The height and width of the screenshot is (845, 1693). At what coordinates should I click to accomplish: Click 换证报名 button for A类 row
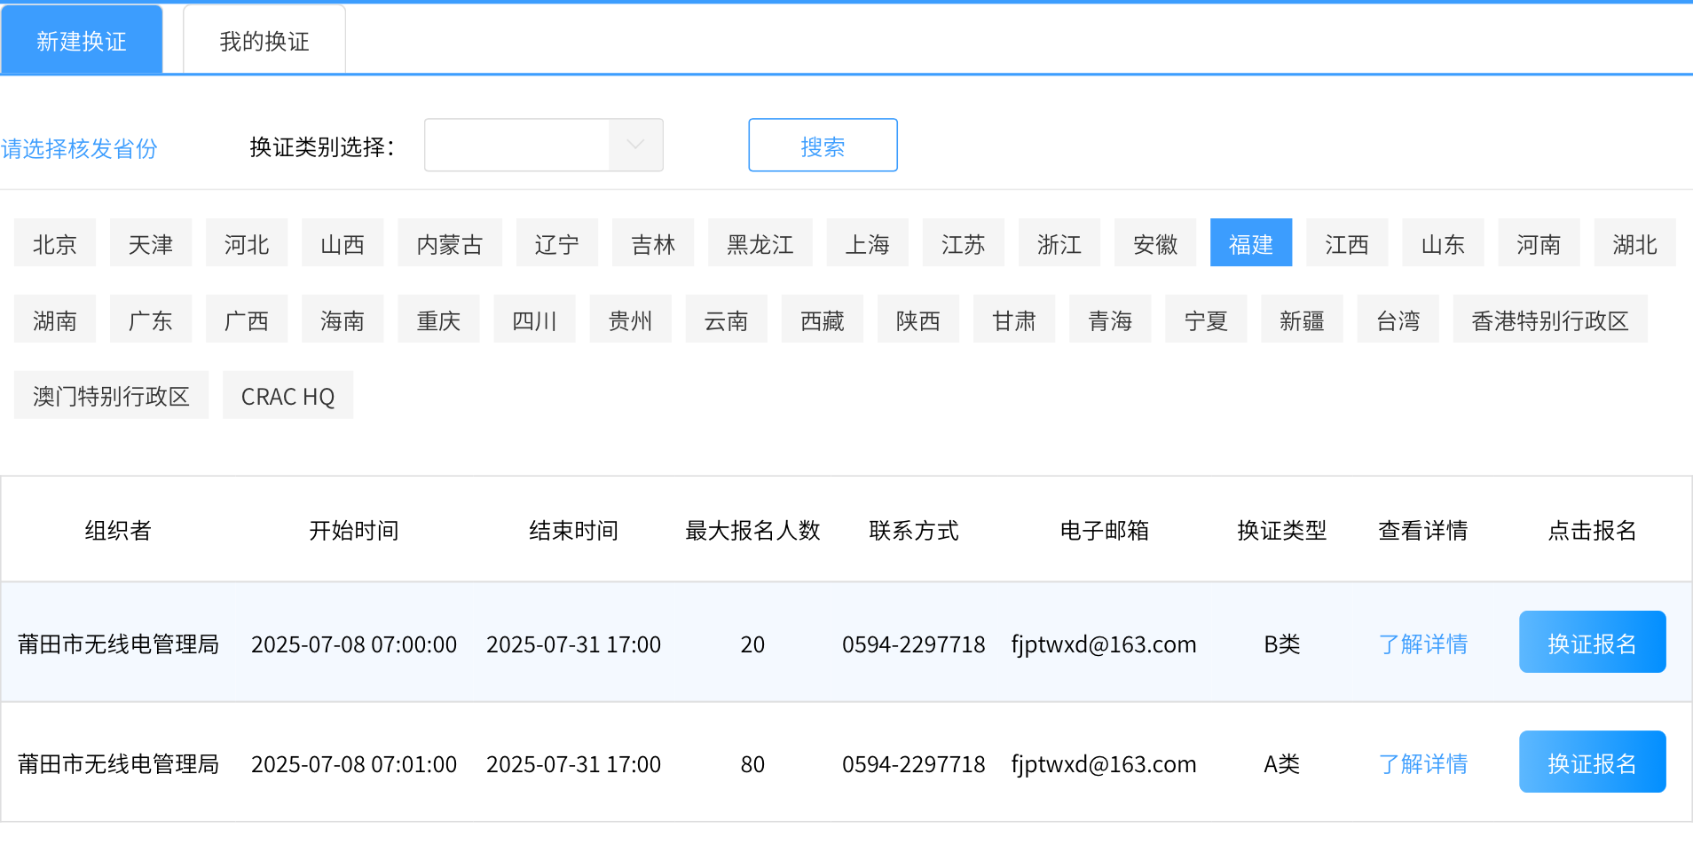tap(1593, 762)
